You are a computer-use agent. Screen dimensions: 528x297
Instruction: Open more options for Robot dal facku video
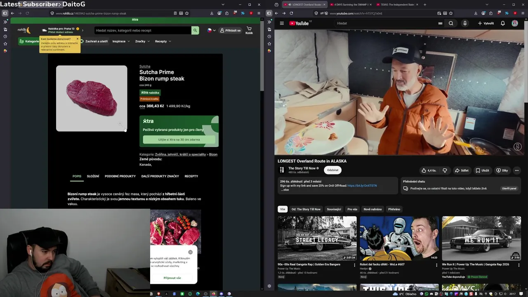pos(436,265)
